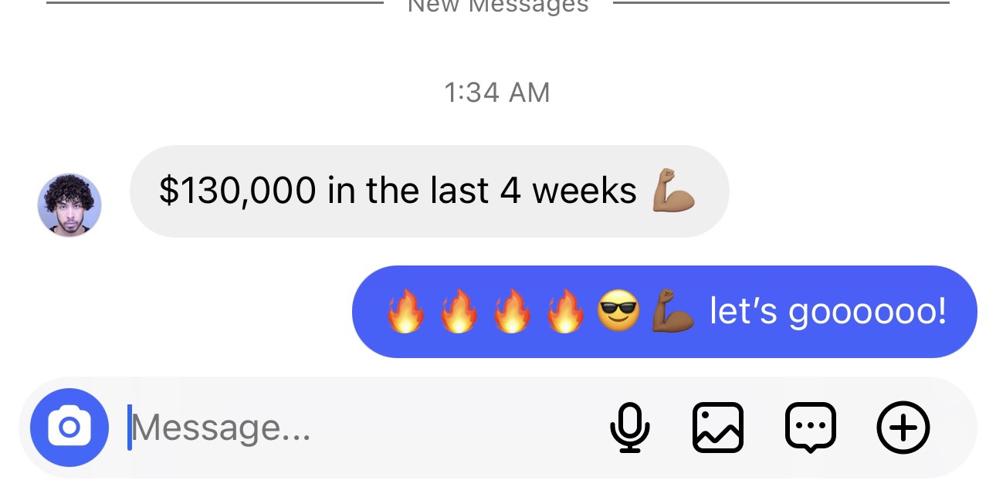Tap the bicep emoji in the gray bubble
The width and height of the screenshot is (996, 497).
tap(674, 191)
